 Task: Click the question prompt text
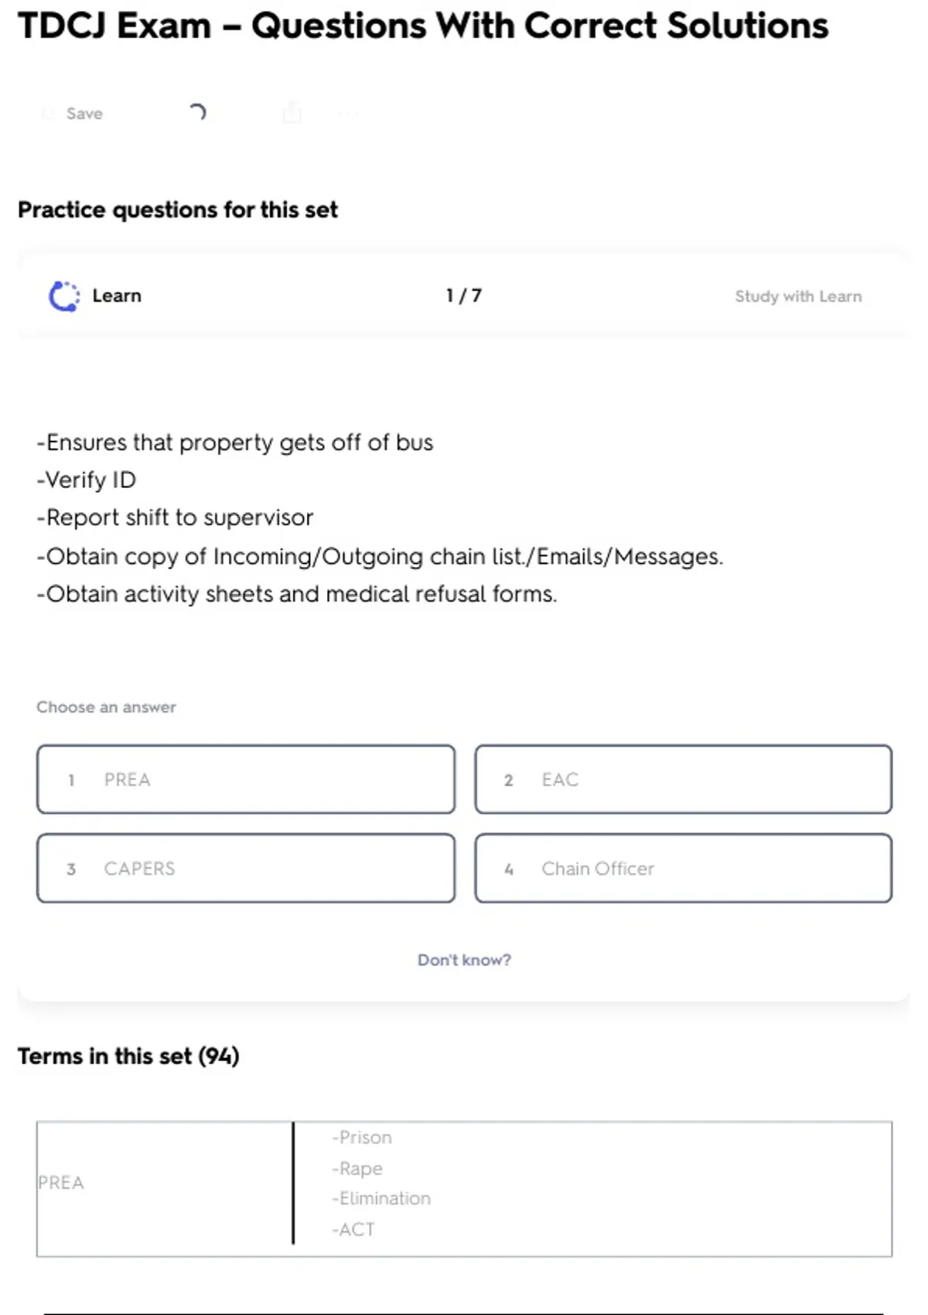click(379, 517)
